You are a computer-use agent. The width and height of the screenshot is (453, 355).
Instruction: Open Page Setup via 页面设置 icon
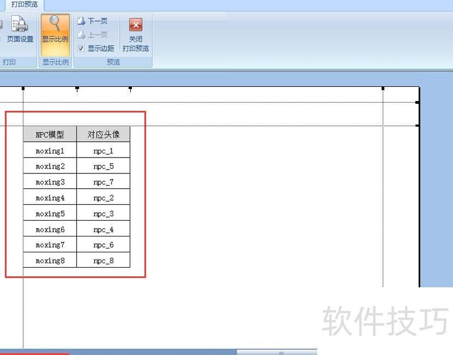[x=20, y=26]
